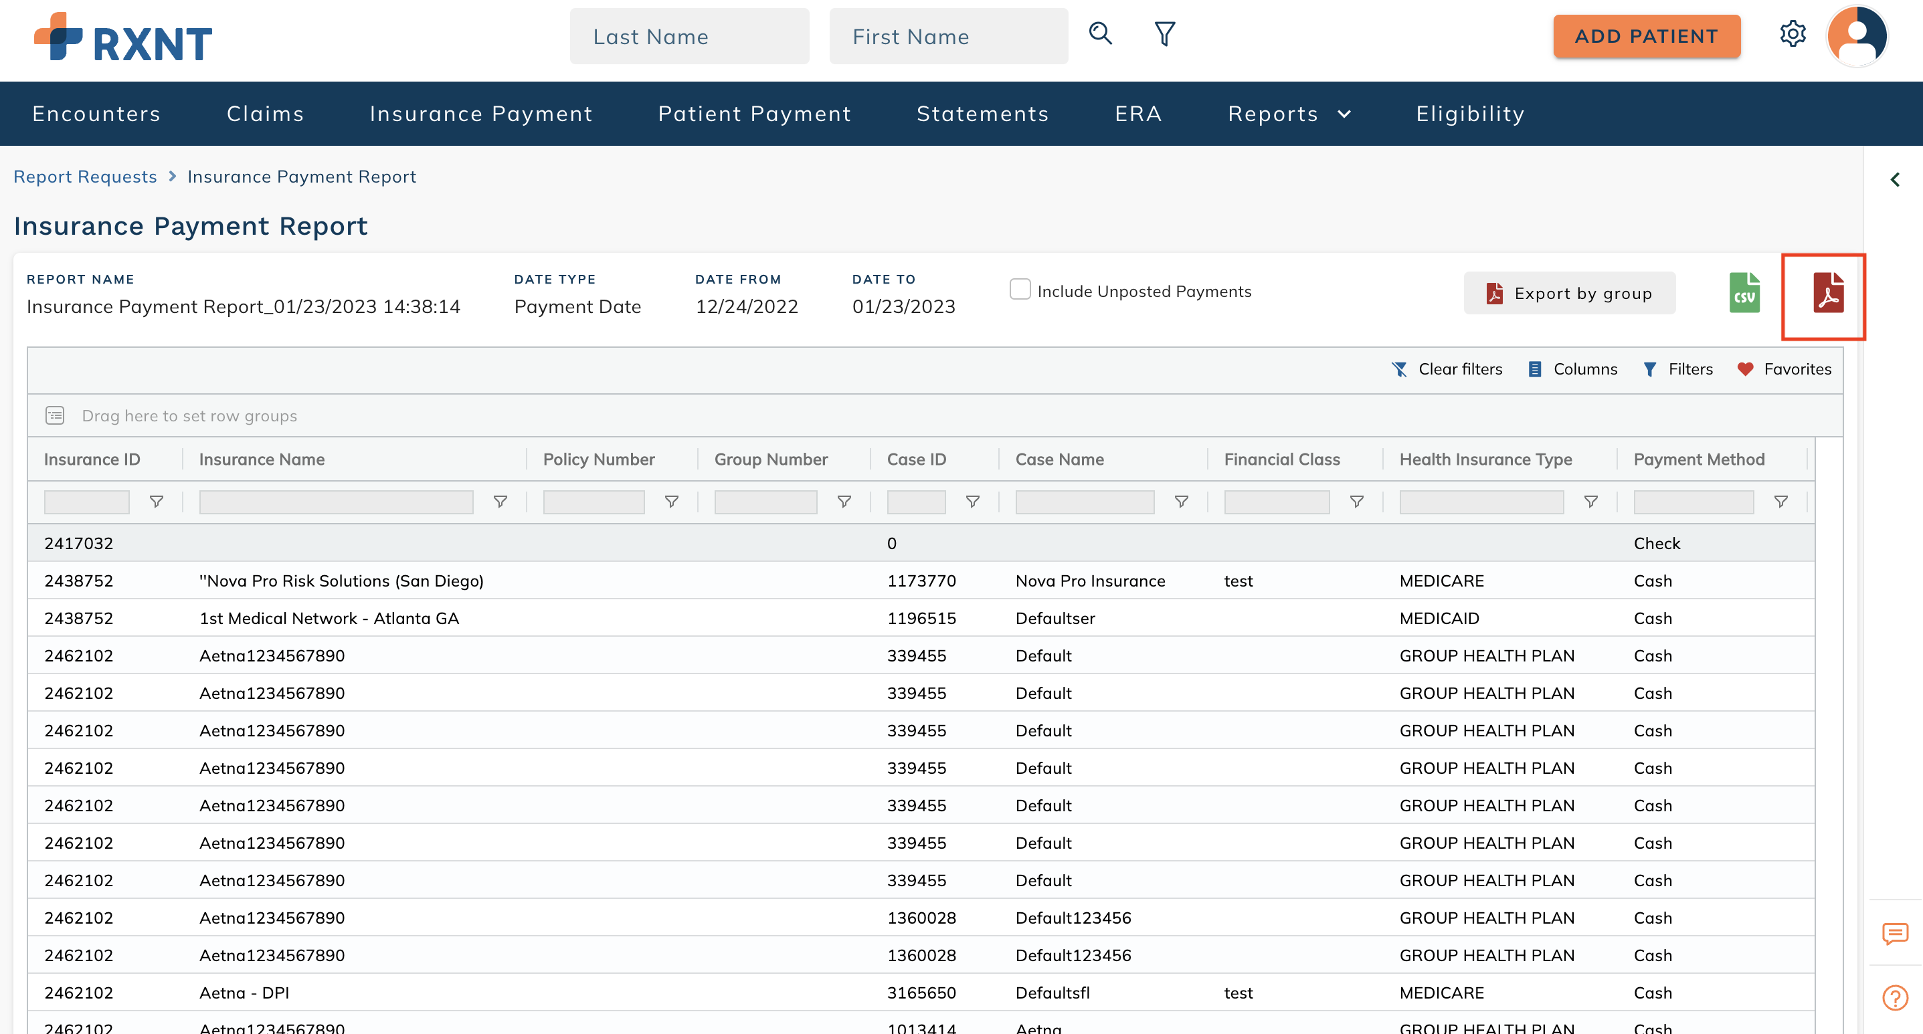Export report as CSV file
Image resolution: width=1923 pixels, height=1034 pixels.
(x=1744, y=293)
